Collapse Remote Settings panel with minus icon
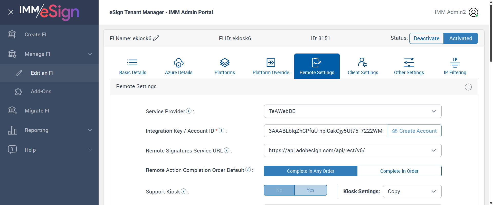Image resolution: width=493 pixels, height=205 pixels. 468,87
